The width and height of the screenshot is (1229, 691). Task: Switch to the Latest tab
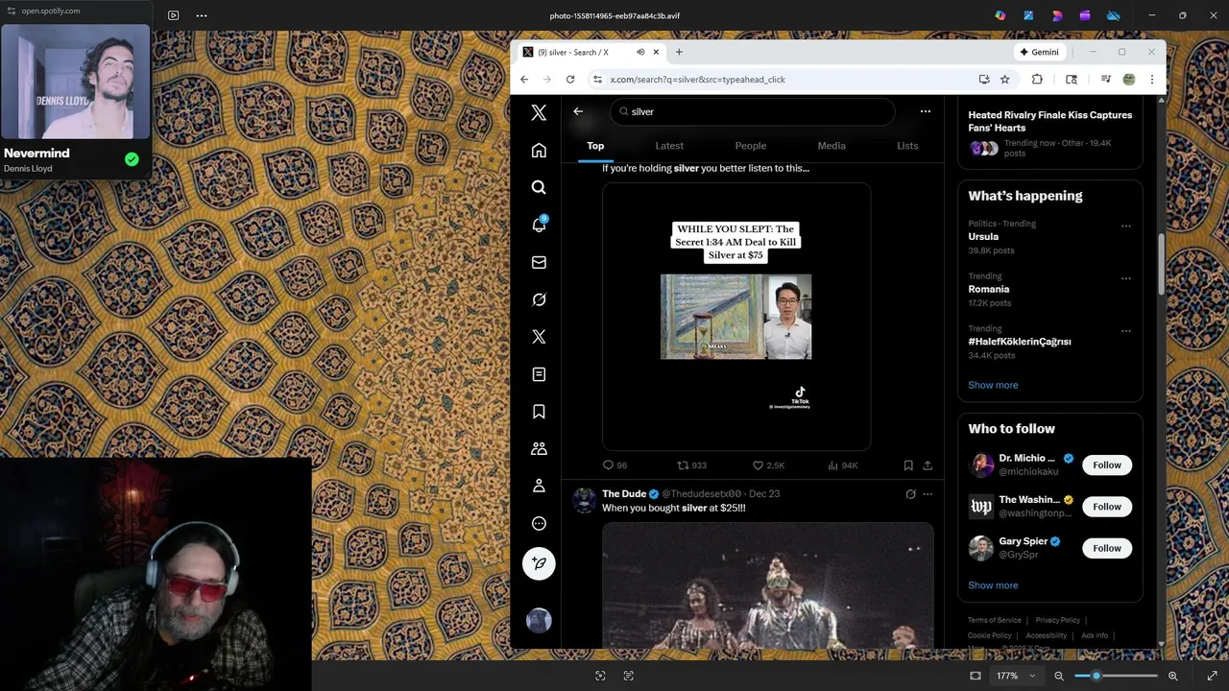[669, 146]
